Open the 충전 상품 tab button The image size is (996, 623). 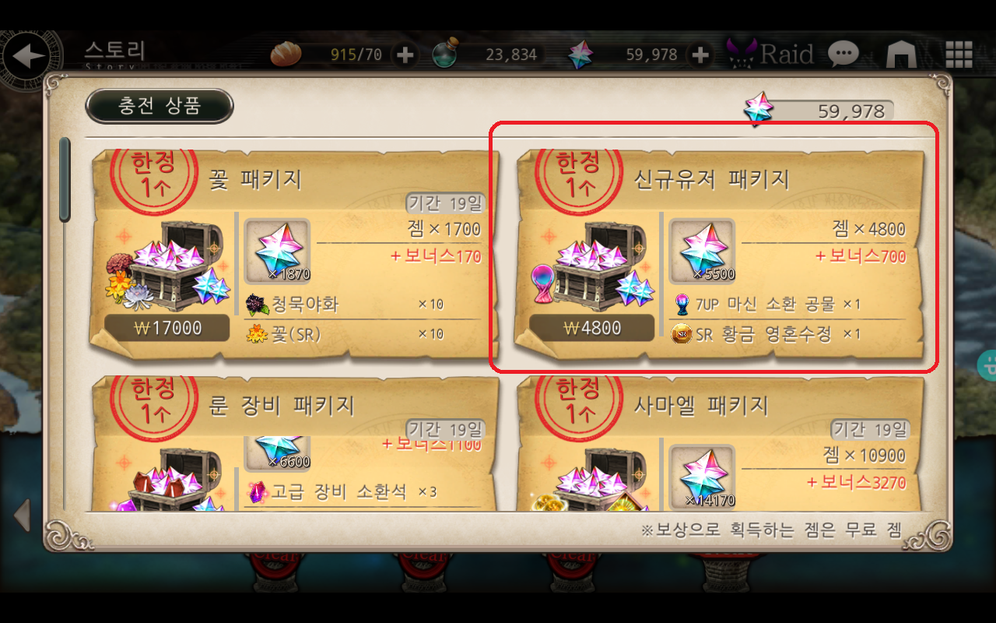pos(160,106)
